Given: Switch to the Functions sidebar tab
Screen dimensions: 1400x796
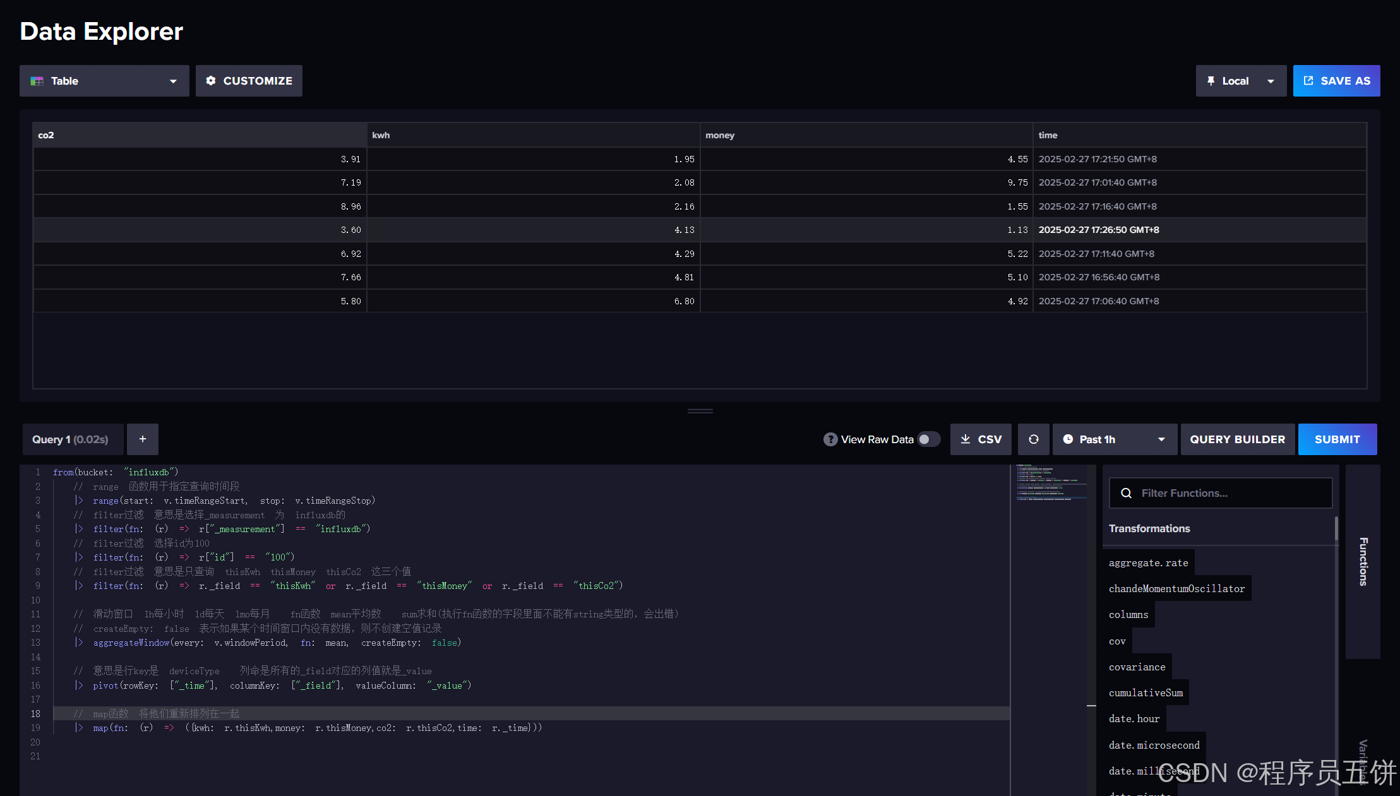Looking at the screenshot, I should pyautogui.click(x=1362, y=562).
